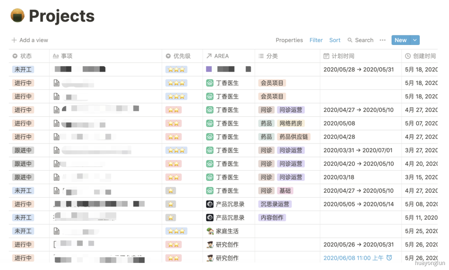This screenshot has height=270, width=449.
Task: Click the date 2020/04/28
Action: click(x=339, y=137)
